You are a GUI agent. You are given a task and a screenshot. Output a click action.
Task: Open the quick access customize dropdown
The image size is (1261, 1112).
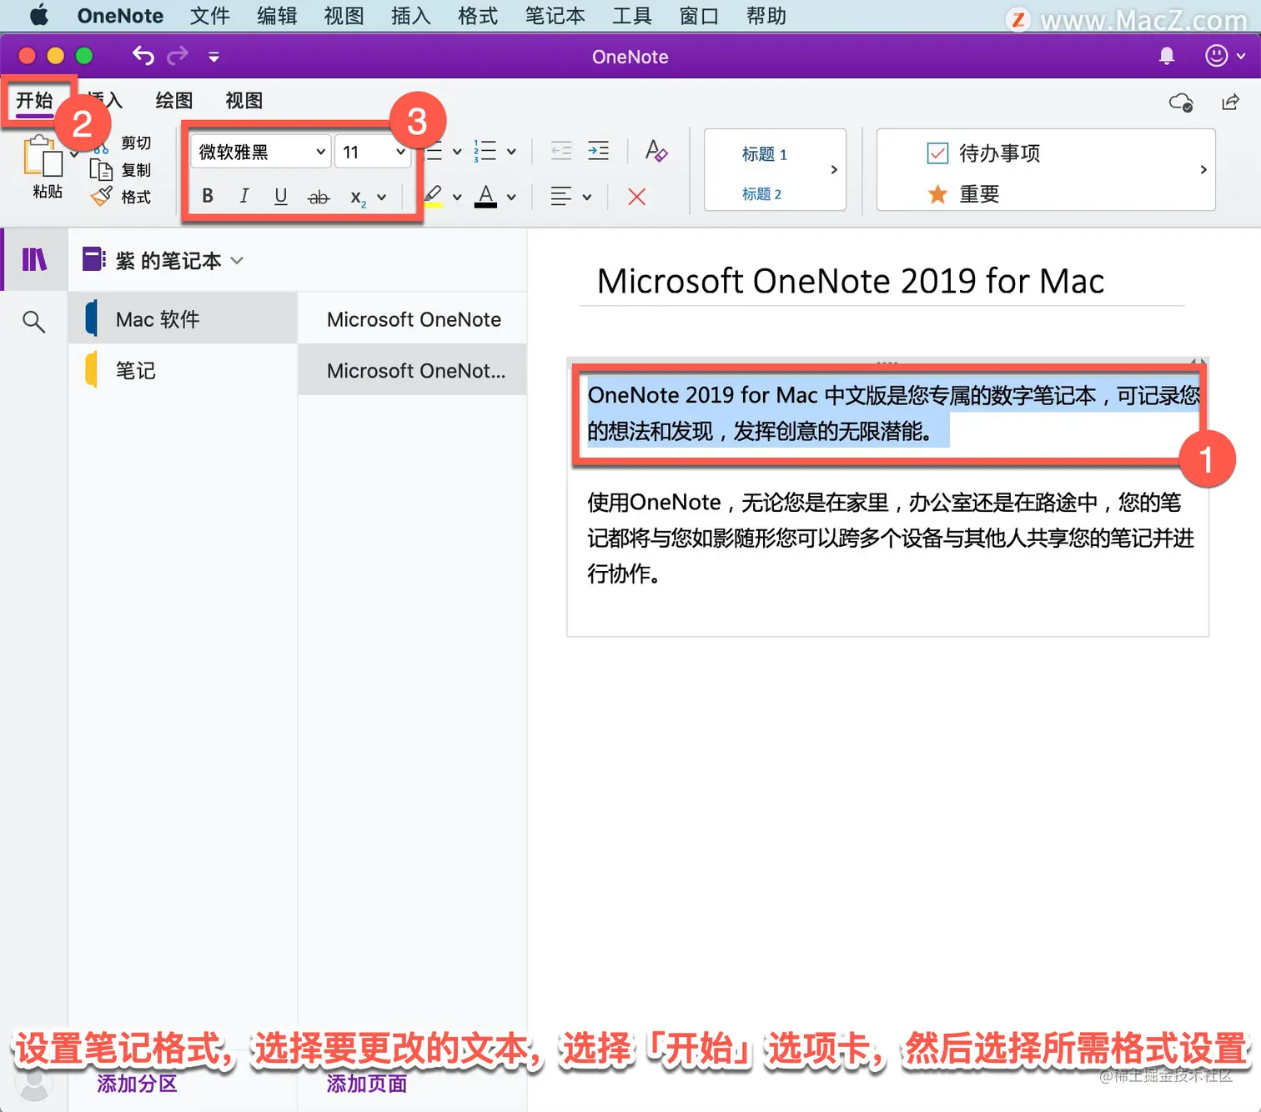tap(214, 57)
